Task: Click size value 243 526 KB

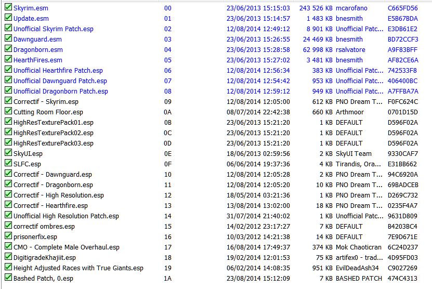Action: (316, 8)
